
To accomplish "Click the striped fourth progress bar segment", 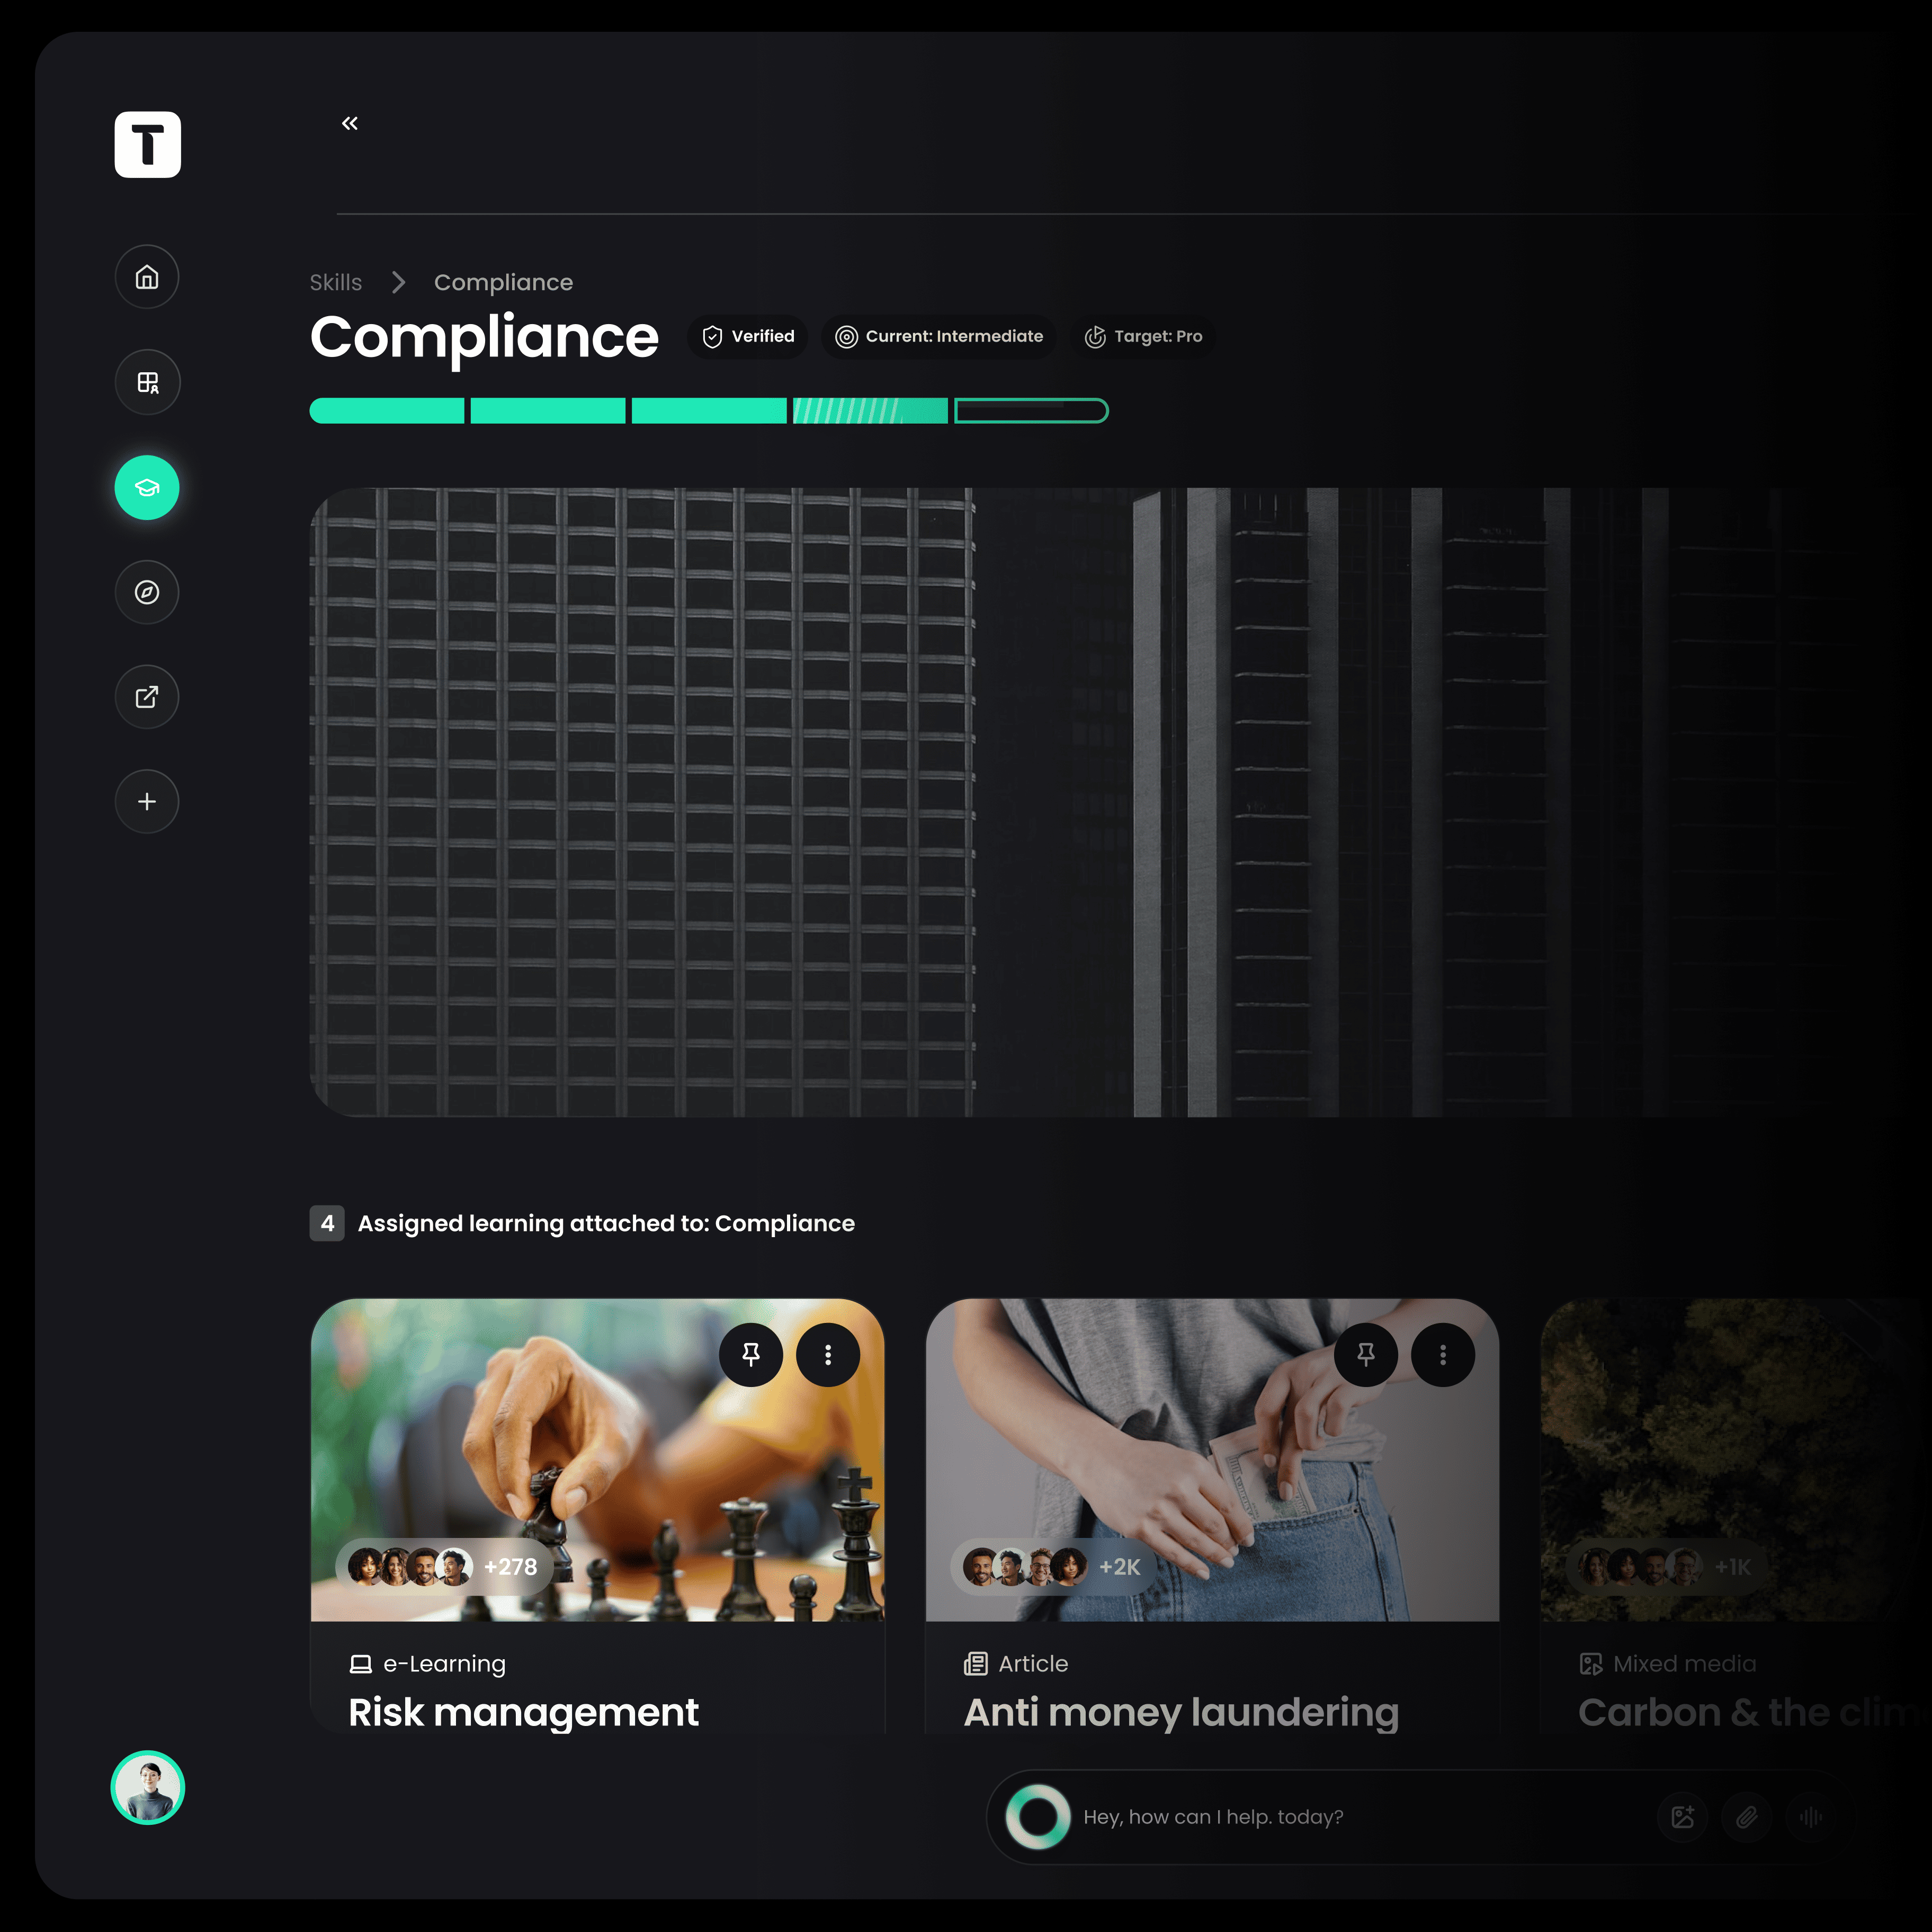I will coord(870,411).
